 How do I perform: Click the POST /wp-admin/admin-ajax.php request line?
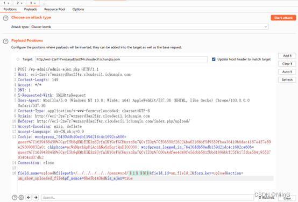pyautogui.click(x=58, y=69)
